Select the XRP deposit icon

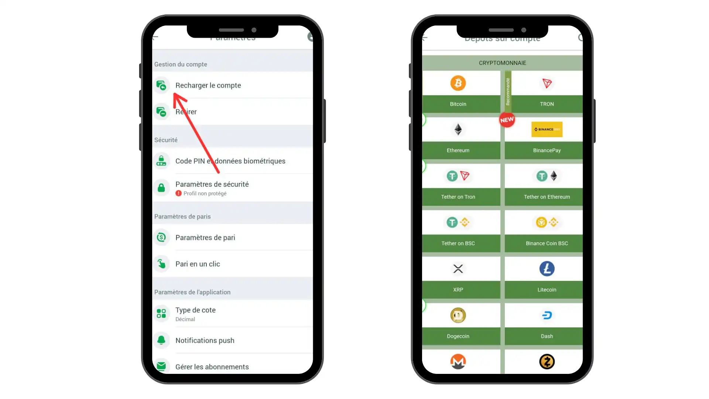(x=458, y=269)
